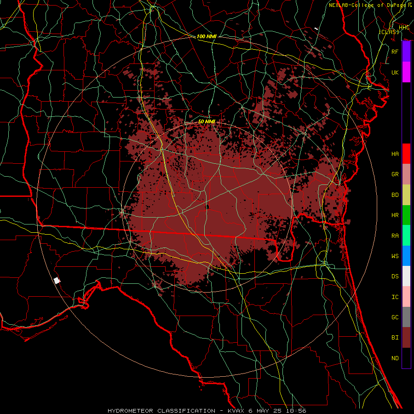This screenshot has width=414, height=414.
Task: Click the IC legend label
Action: pyautogui.click(x=395, y=297)
